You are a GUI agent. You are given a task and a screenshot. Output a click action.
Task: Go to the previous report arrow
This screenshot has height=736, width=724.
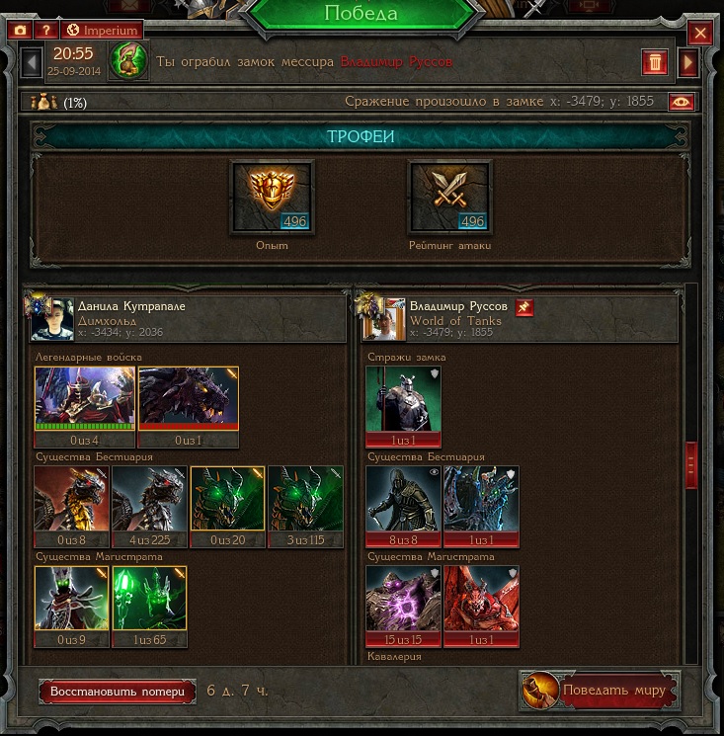coord(32,62)
